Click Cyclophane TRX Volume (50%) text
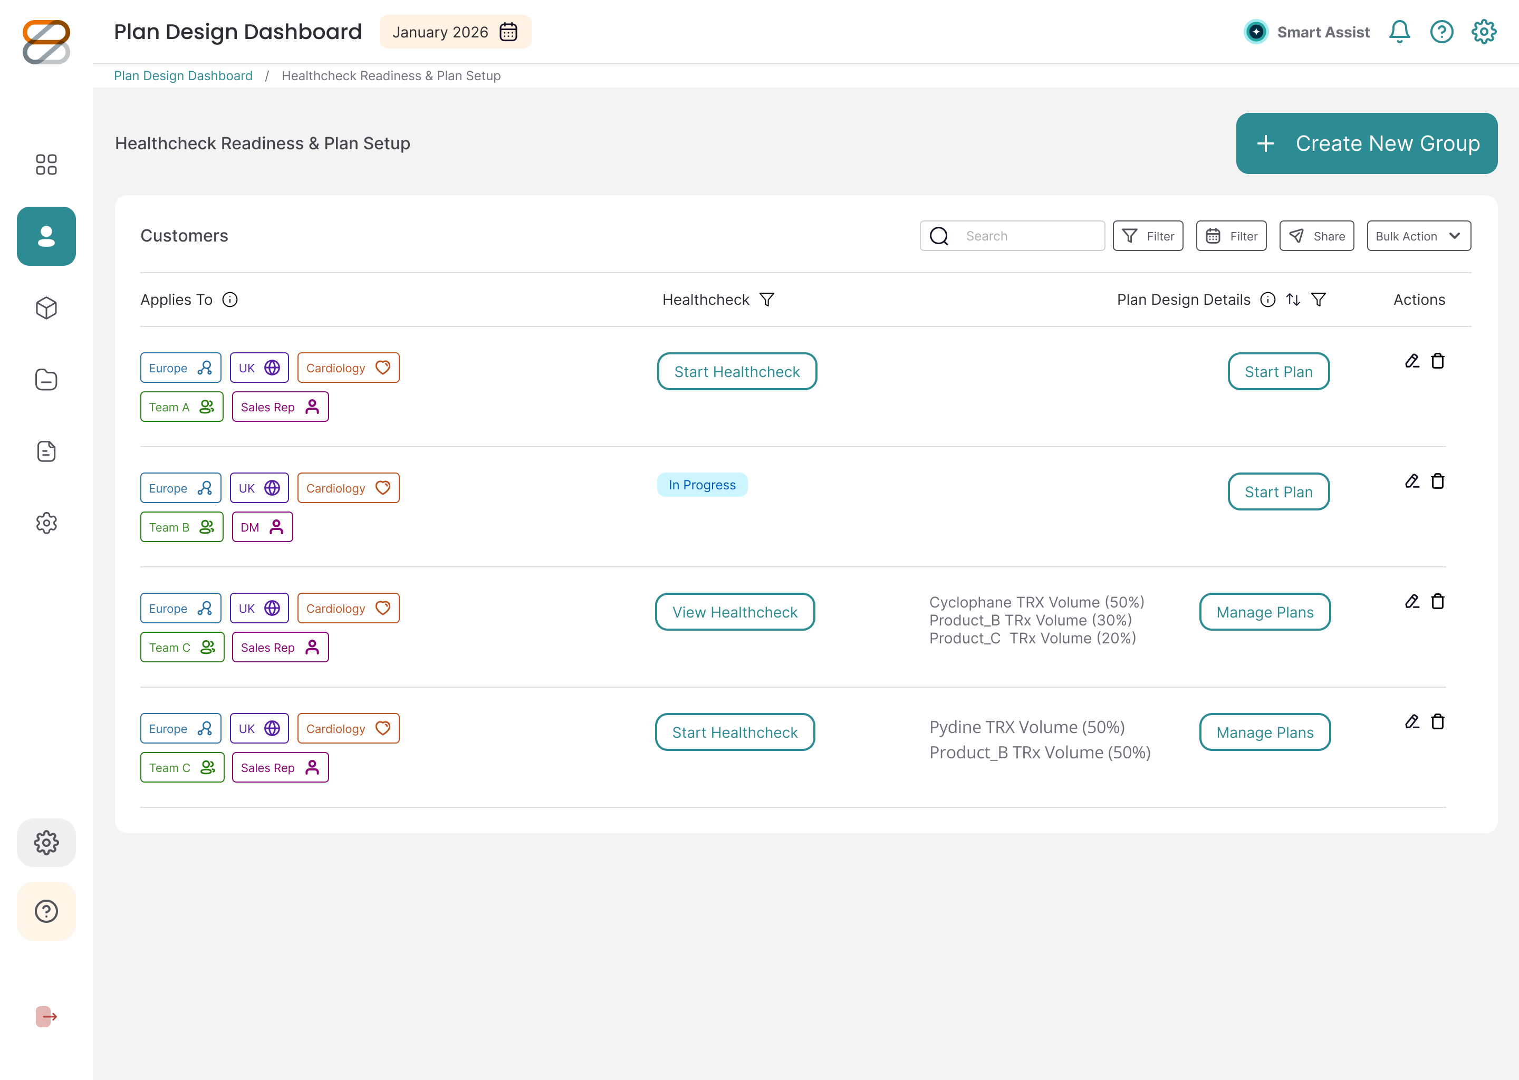Viewport: 1519px width, 1080px height. (x=1036, y=603)
